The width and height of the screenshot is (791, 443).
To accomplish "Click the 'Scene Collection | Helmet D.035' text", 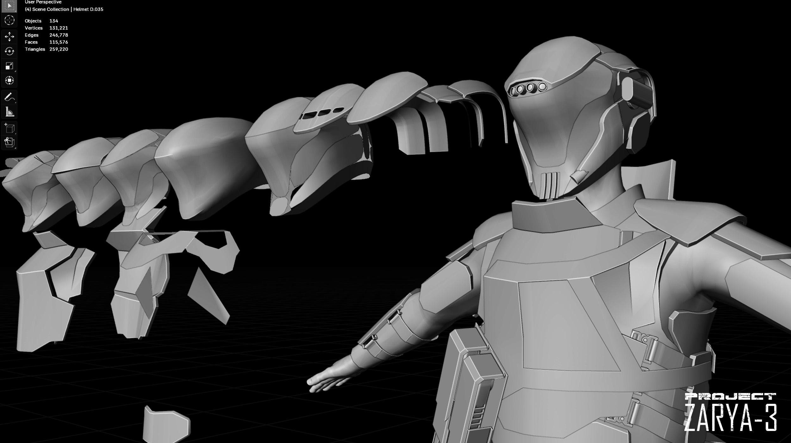I will pos(68,9).
